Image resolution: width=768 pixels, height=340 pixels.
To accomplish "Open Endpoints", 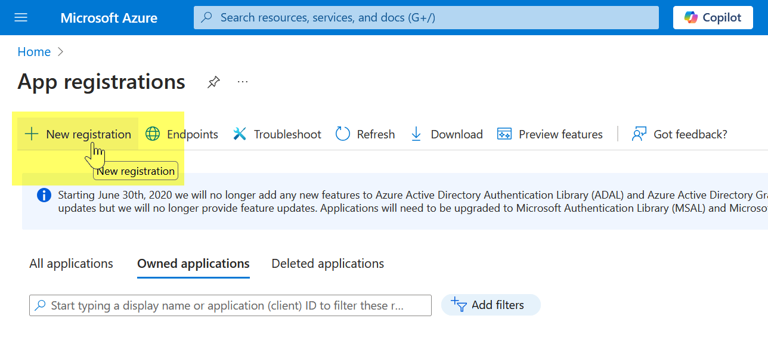I will coord(182,134).
